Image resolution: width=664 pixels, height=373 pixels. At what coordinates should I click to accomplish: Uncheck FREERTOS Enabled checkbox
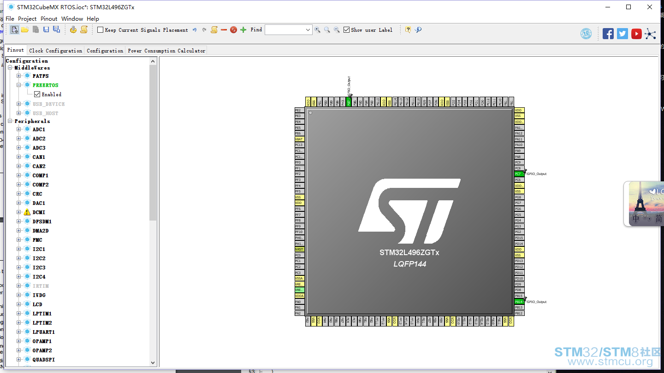pos(37,94)
